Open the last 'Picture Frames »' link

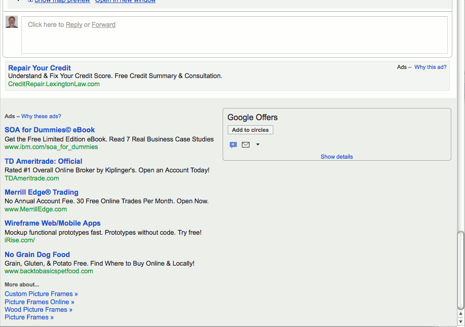click(29, 317)
